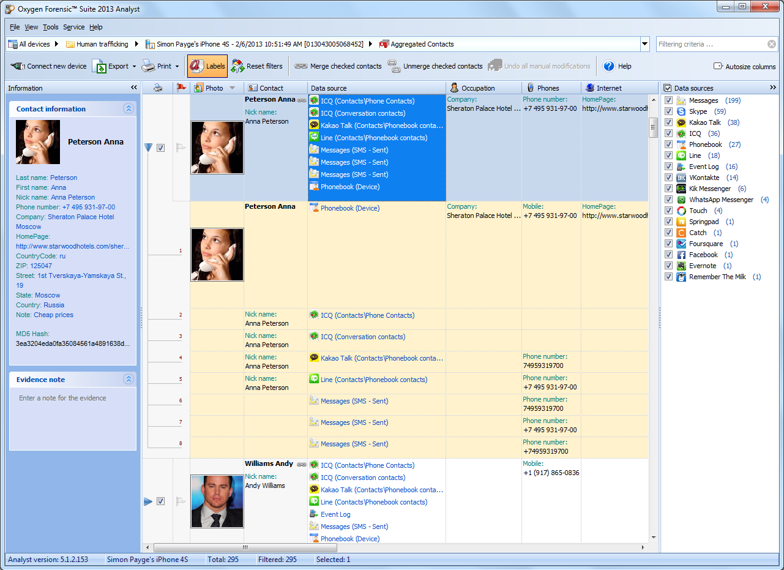This screenshot has width=784, height=570.
Task: Uncheck the Messages data source checkbox
Action: pos(669,100)
